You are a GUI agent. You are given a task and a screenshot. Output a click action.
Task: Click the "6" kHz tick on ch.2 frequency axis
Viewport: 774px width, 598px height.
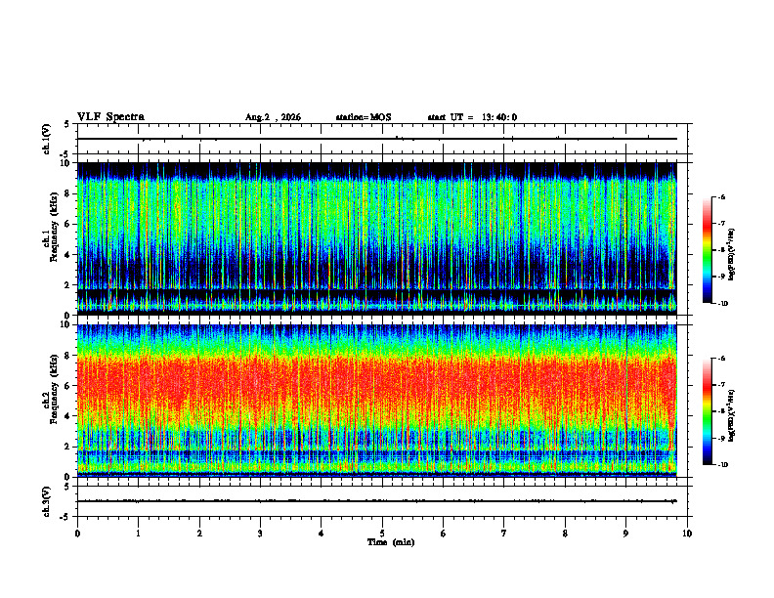(68, 386)
